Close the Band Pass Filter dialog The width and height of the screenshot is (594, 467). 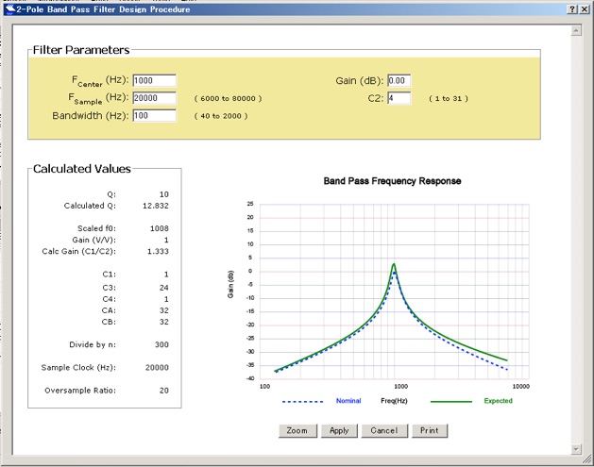click(585, 9)
